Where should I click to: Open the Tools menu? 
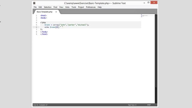74,7
